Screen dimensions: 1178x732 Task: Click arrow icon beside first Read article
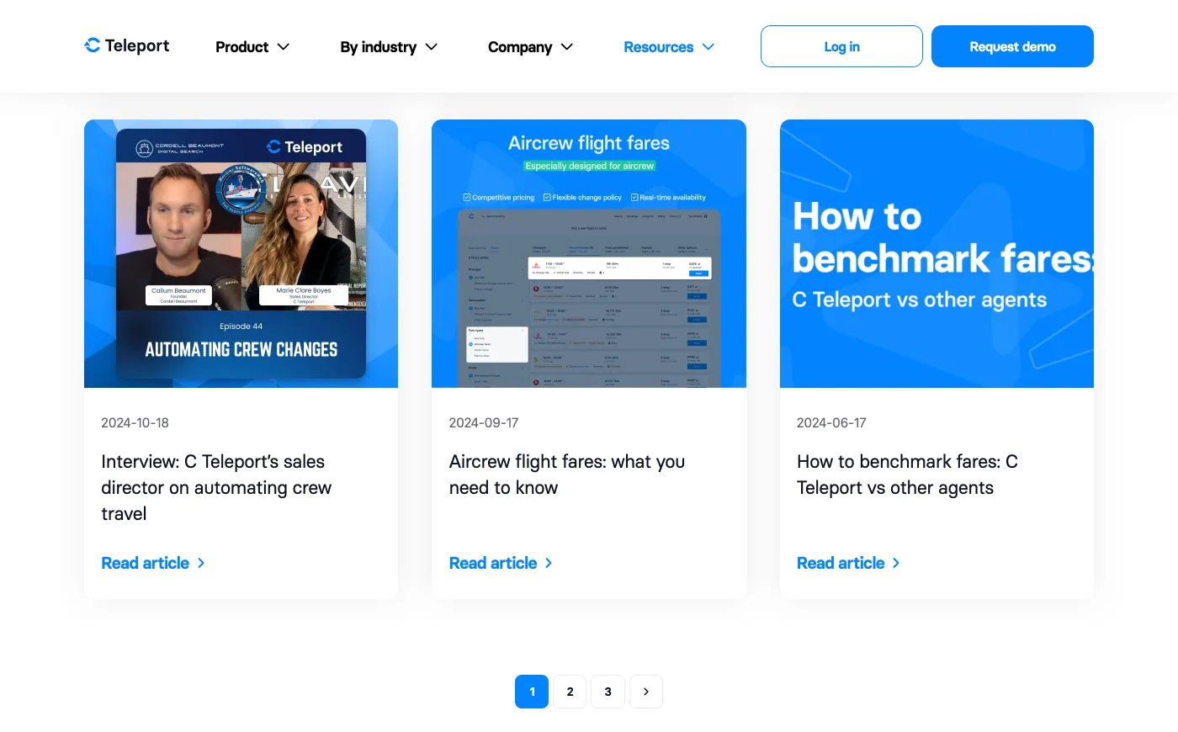pyautogui.click(x=201, y=563)
